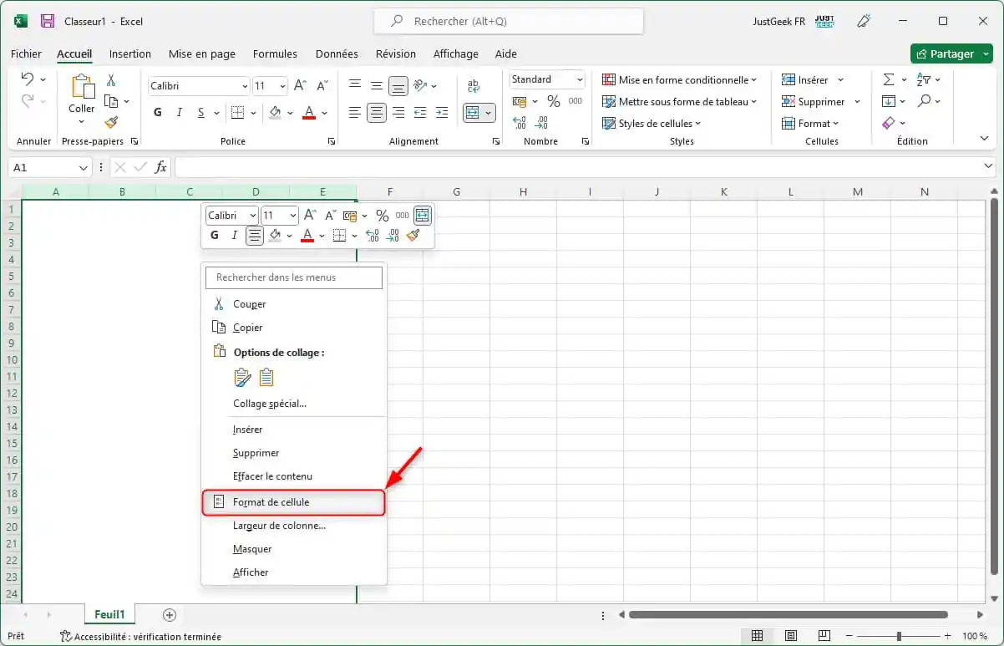Toggle middle vertical align in ribbon
Viewport: 1004px width, 646px height.
pos(377,85)
